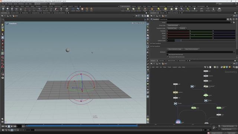Click the Transform node icon in parameter header
This screenshot has height=134, width=238.
click(x=151, y=19)
